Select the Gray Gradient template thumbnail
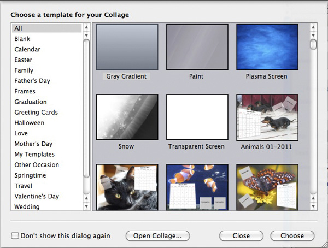328x248 pixels. [127, 47]
